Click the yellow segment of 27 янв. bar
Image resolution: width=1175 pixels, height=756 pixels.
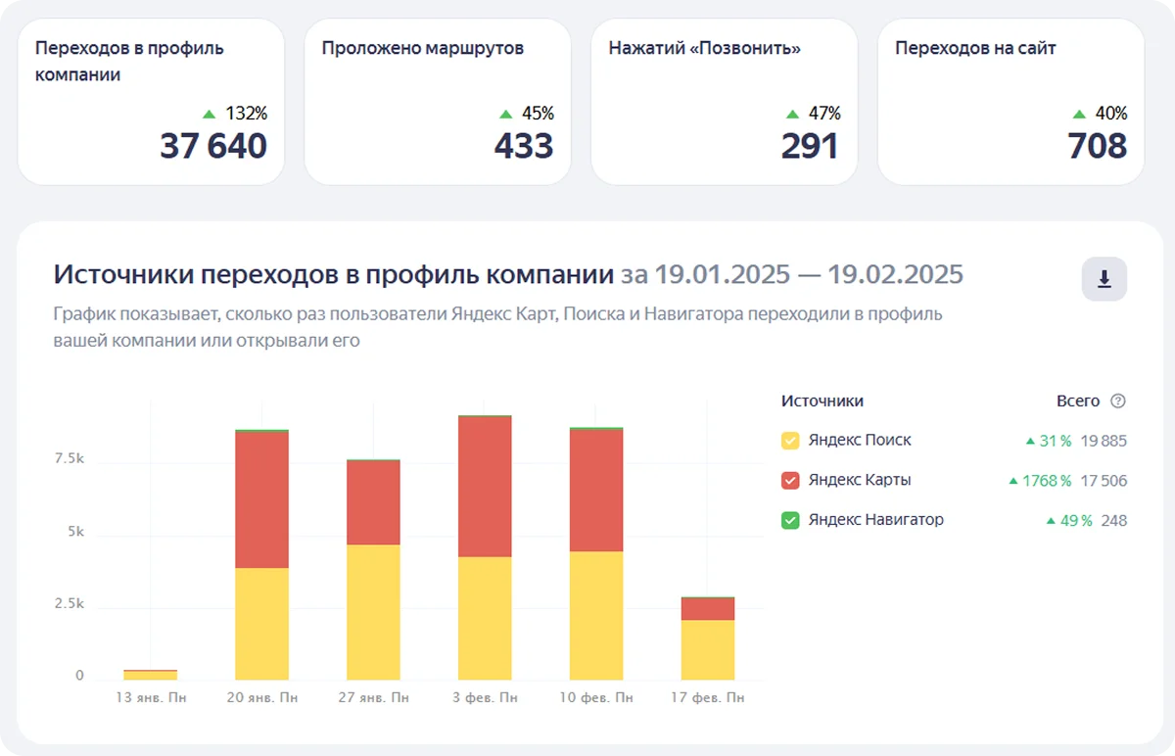click(x=373, y=611)
